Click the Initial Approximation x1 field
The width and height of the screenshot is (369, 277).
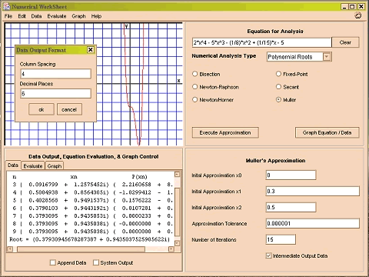click(313, 191)
